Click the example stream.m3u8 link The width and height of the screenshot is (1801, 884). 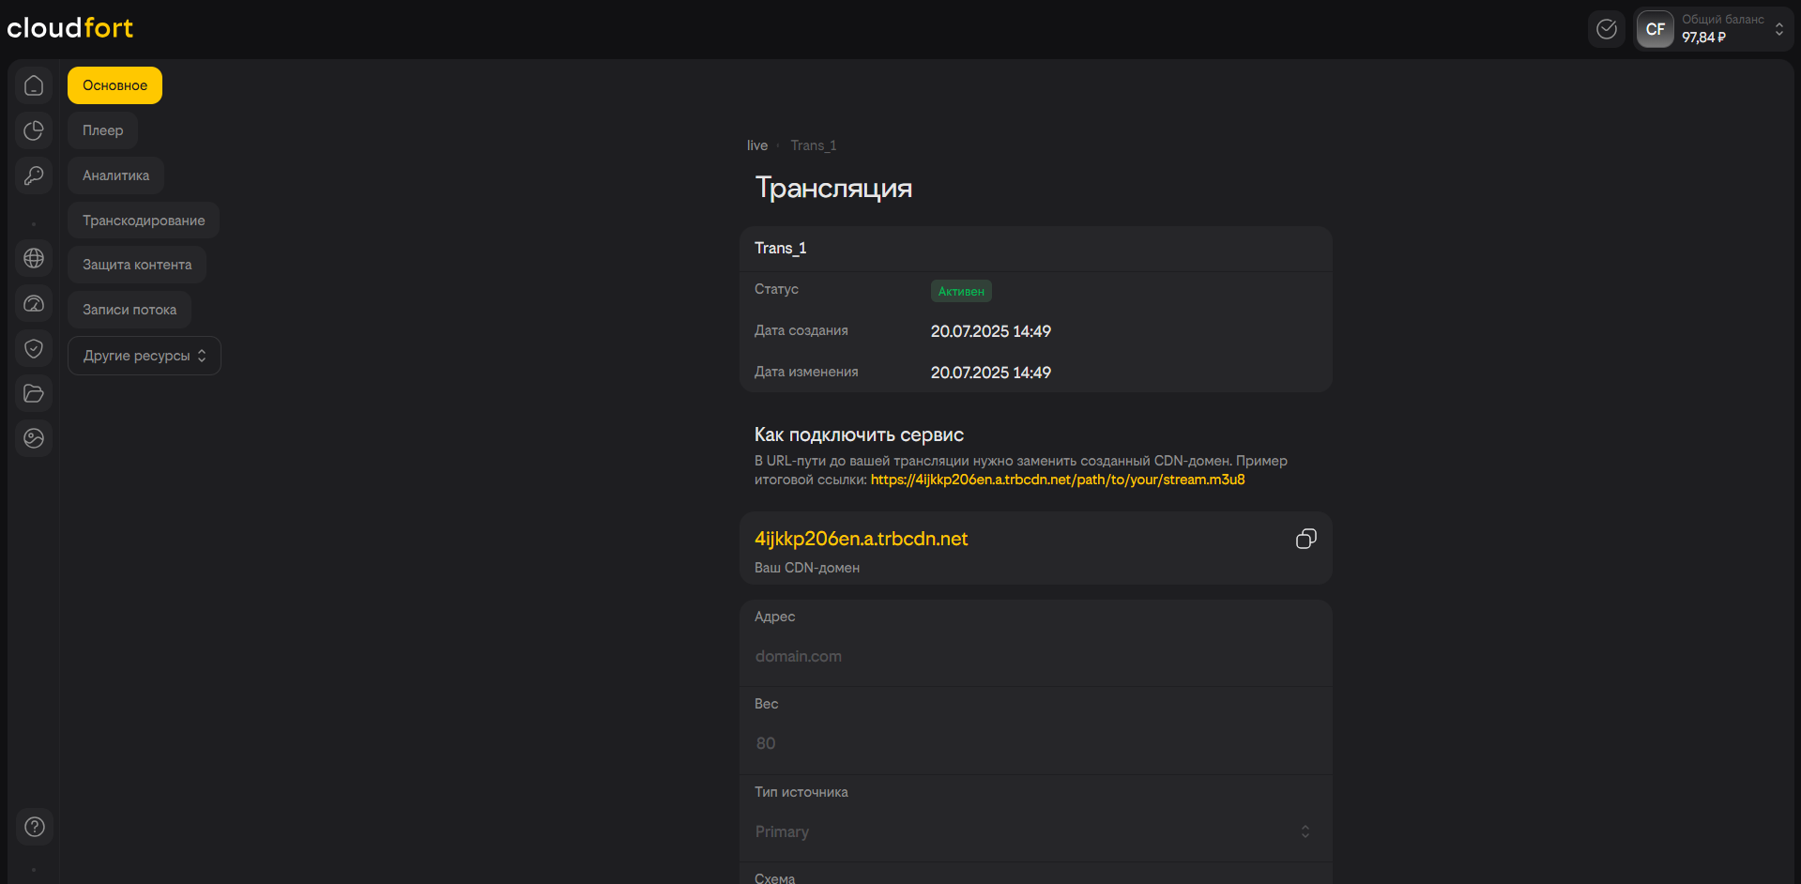pos(1058,480)
